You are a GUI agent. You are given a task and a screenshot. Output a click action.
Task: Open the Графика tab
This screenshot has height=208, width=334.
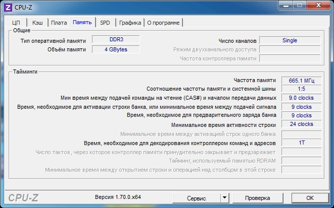click(x=130, y=23)
